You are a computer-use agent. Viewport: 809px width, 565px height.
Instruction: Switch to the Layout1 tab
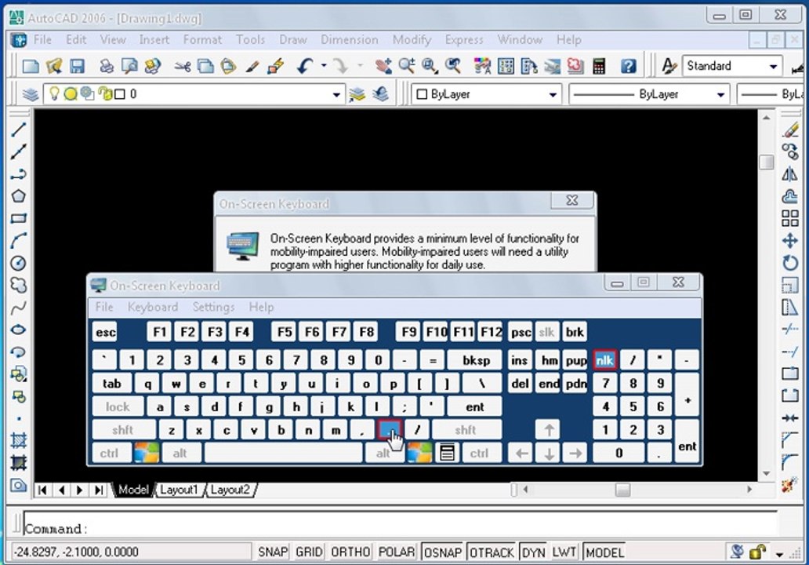click(x=179, y=490)
